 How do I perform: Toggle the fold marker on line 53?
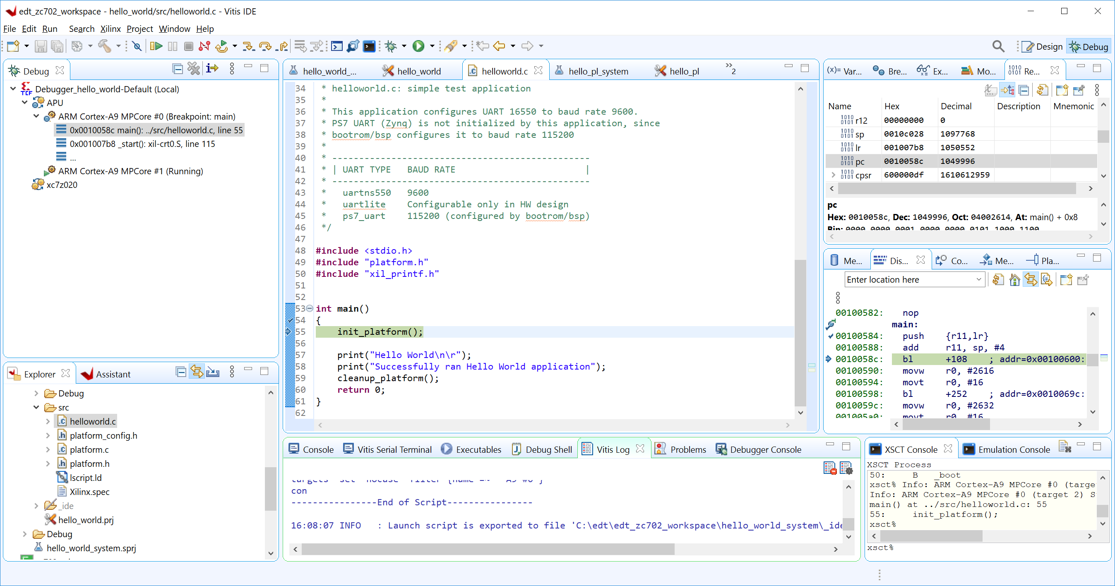310,309
